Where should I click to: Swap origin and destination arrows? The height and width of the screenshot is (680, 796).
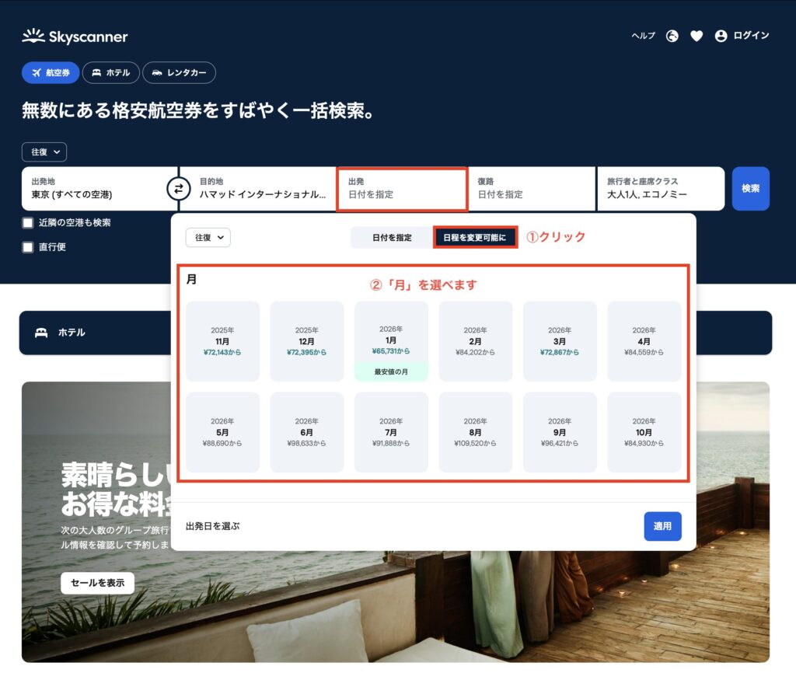178,188
